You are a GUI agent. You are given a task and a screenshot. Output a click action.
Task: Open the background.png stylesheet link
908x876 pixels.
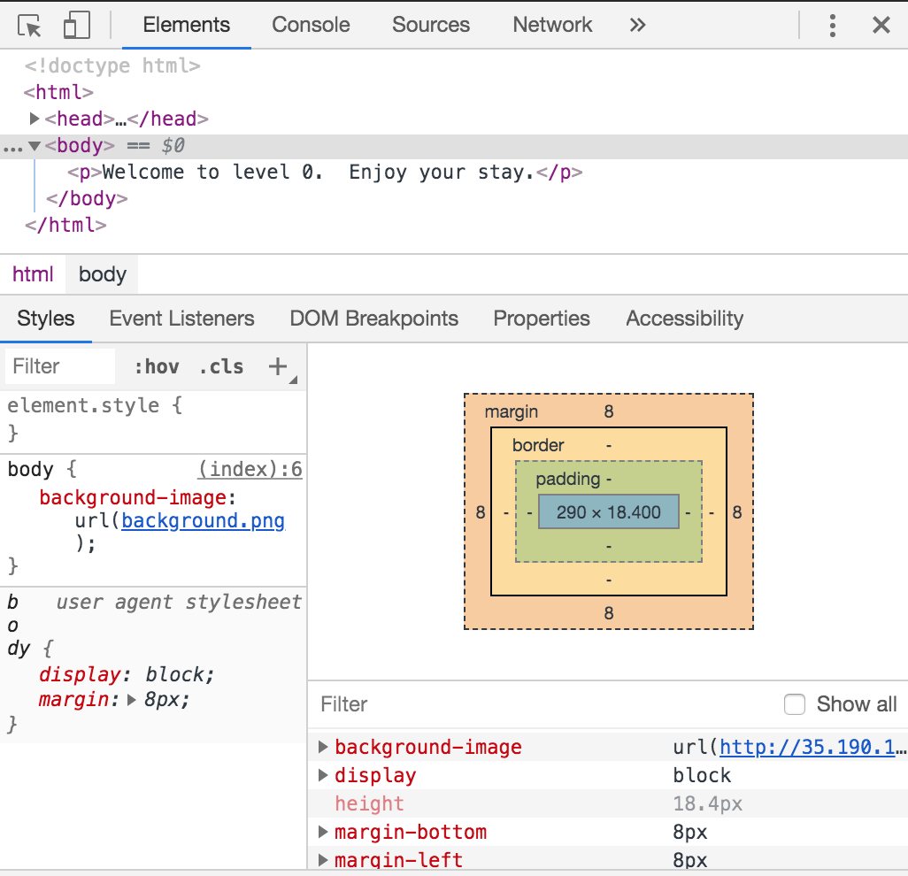[202, 521]
